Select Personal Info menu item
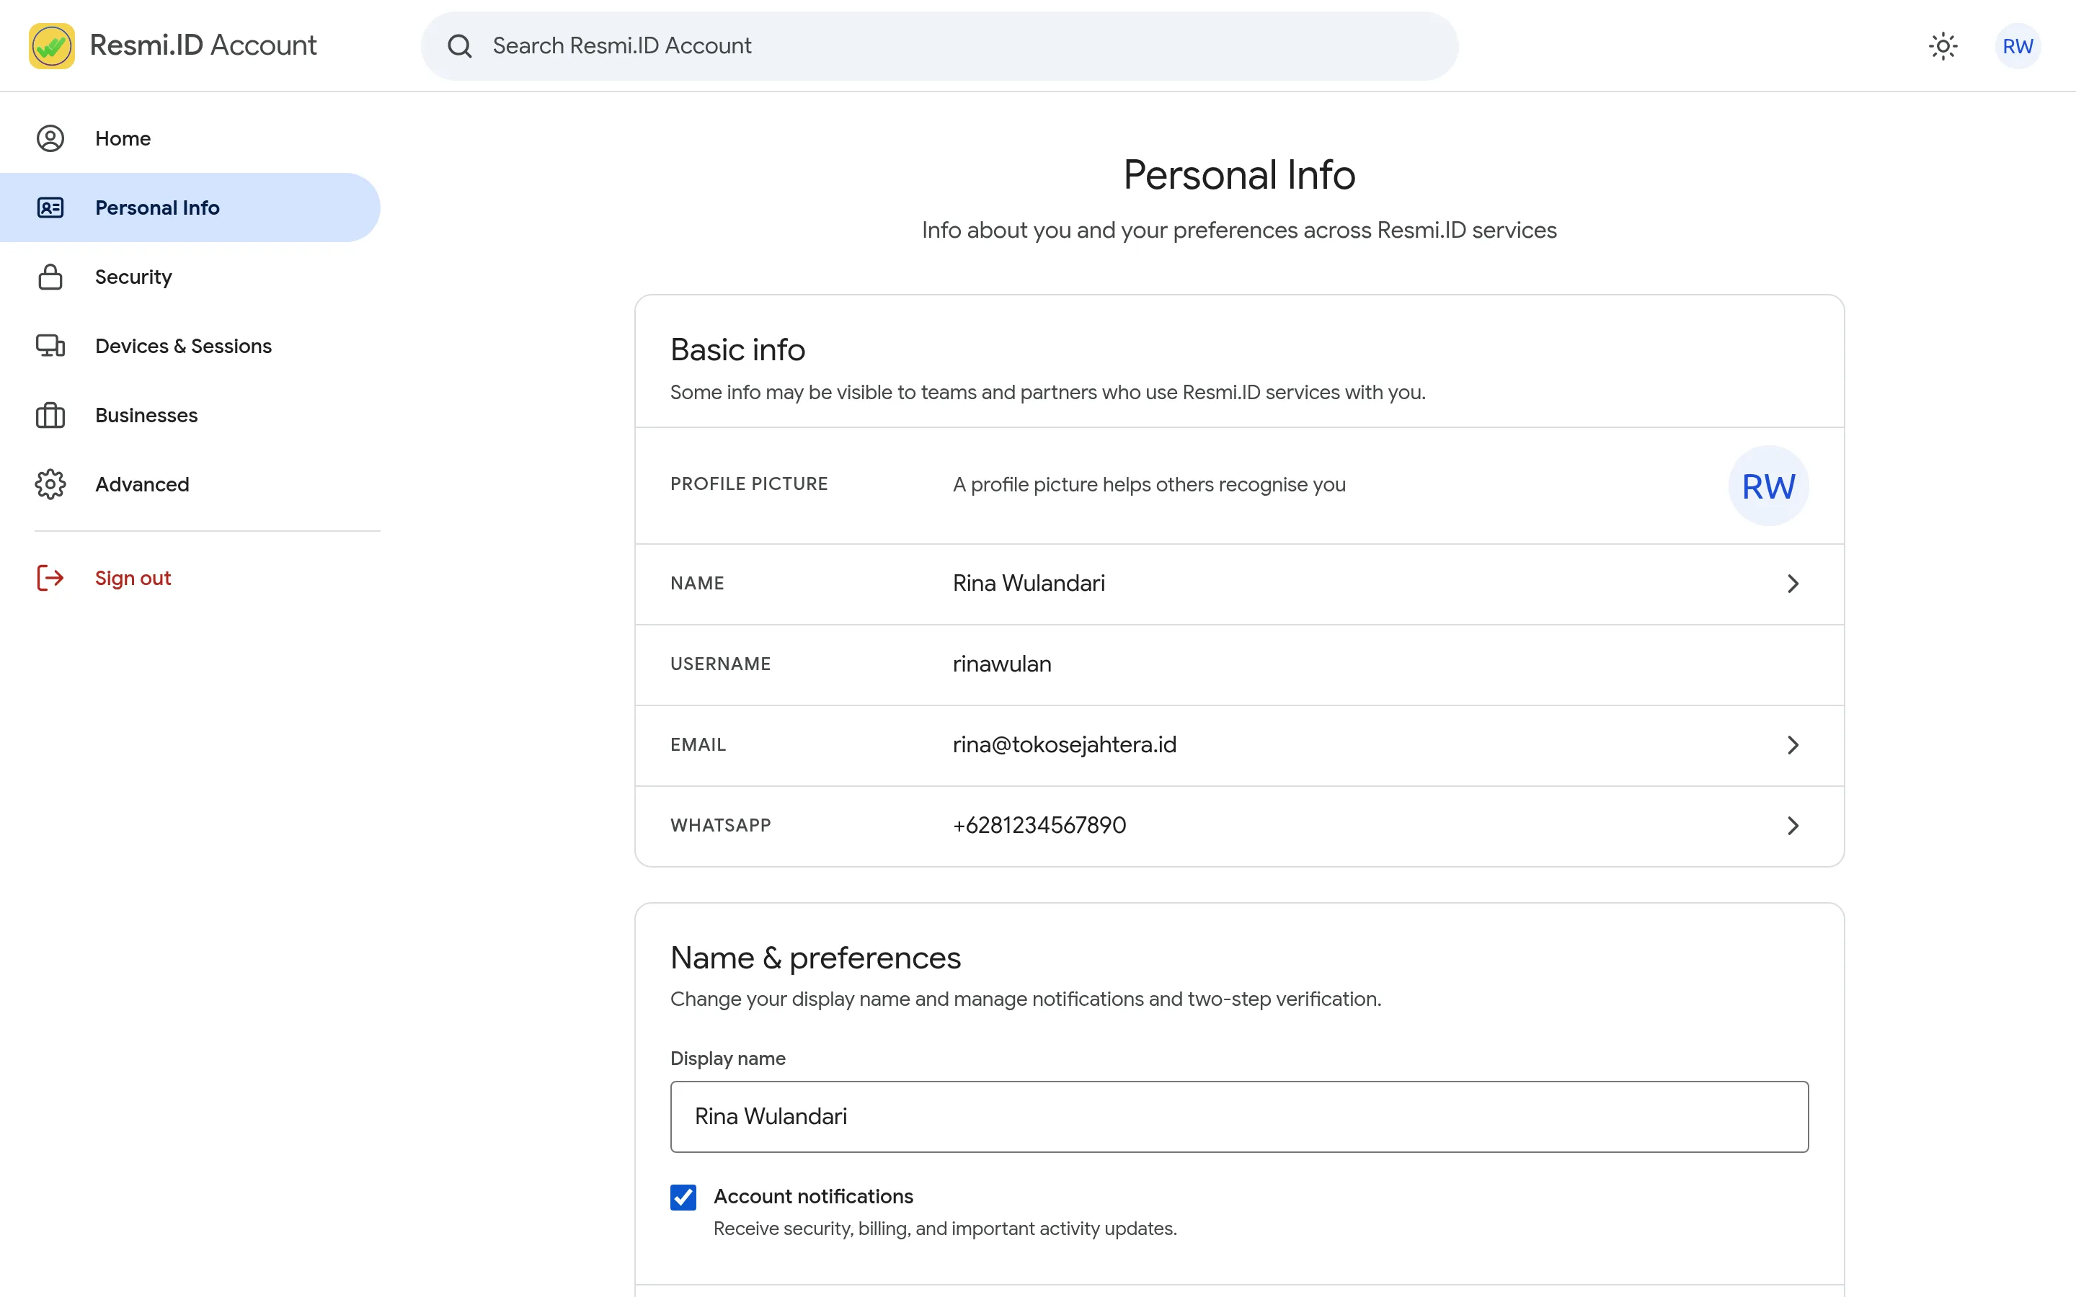Viewport: 2076px width, 1297px height. click(x=190, y=208)
